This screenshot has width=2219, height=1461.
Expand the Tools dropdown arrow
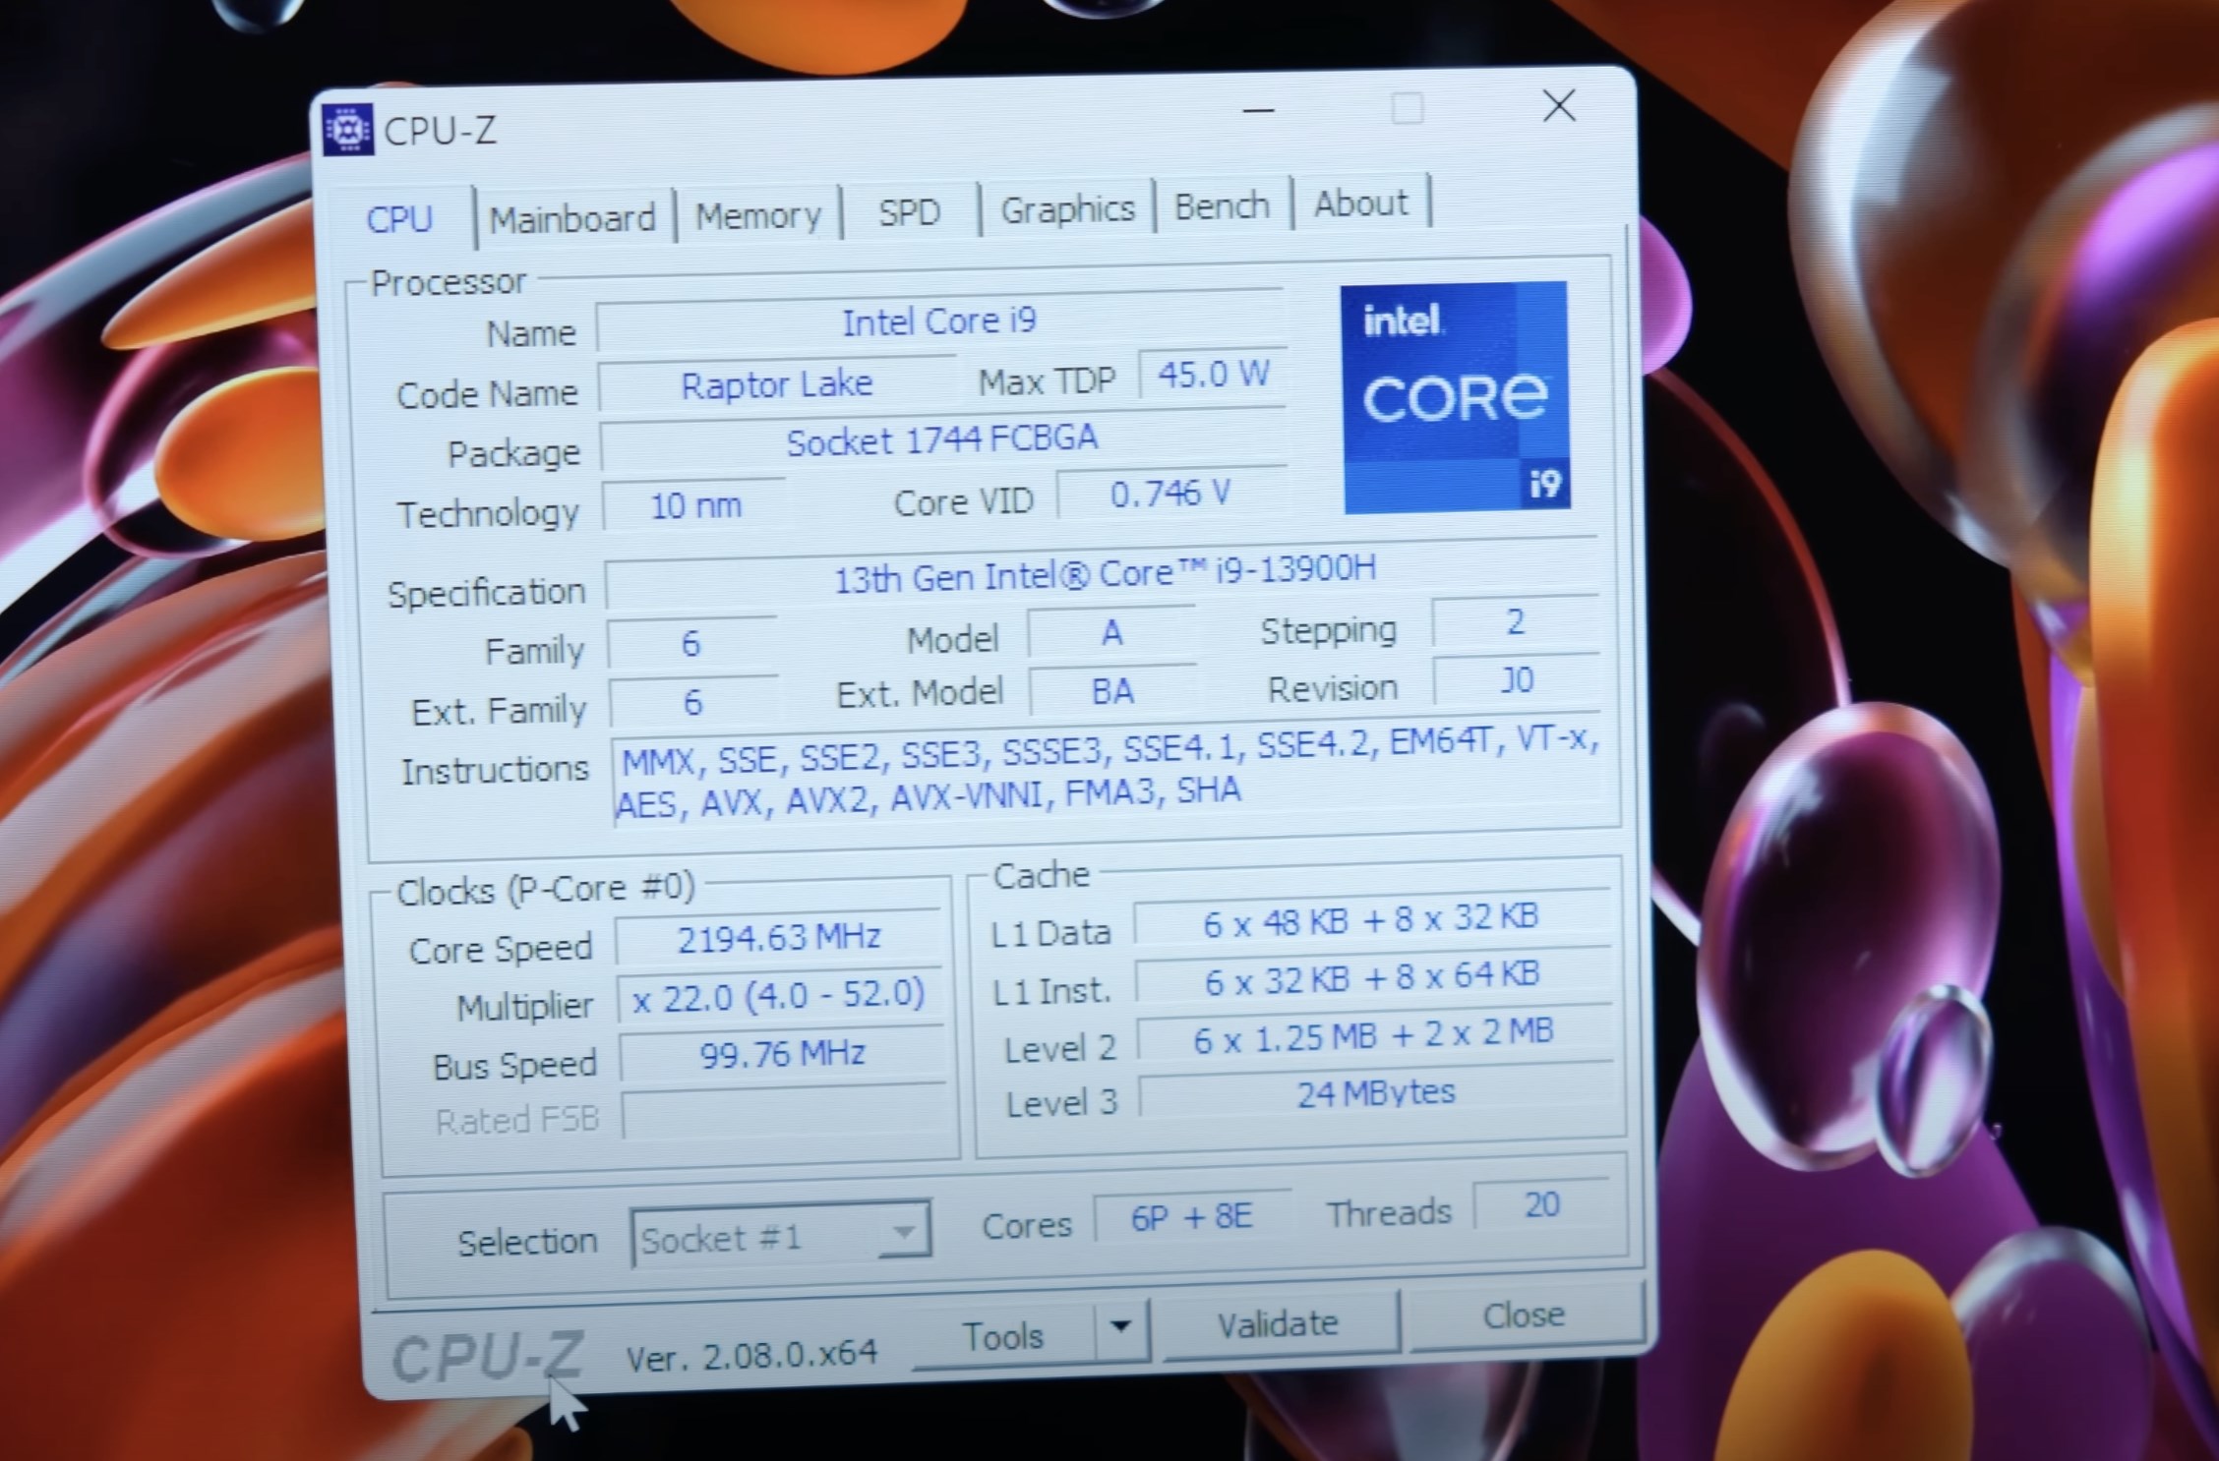[1120, 1327]
